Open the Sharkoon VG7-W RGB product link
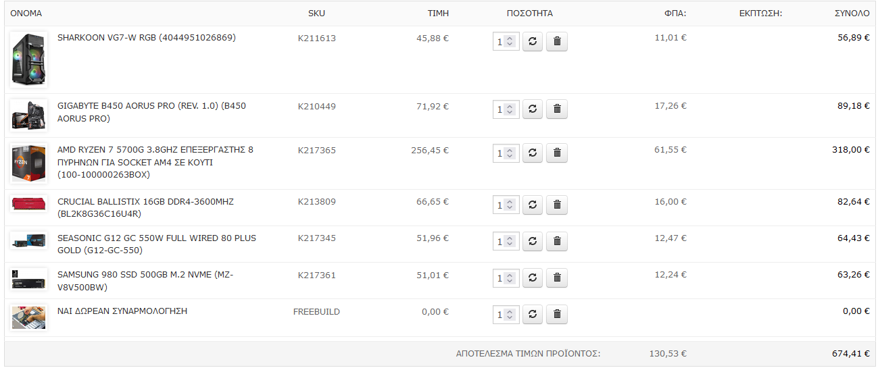Viewport: 878px width, 368px height. (x=147, y=38)
